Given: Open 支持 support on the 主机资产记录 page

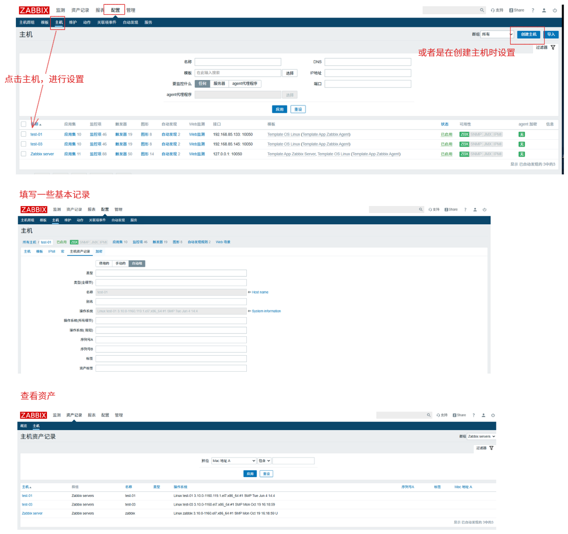Looking at the screenshot, I should point(442,415).
